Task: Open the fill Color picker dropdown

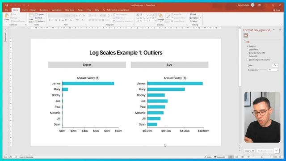Action: click(x=275, y=65)
